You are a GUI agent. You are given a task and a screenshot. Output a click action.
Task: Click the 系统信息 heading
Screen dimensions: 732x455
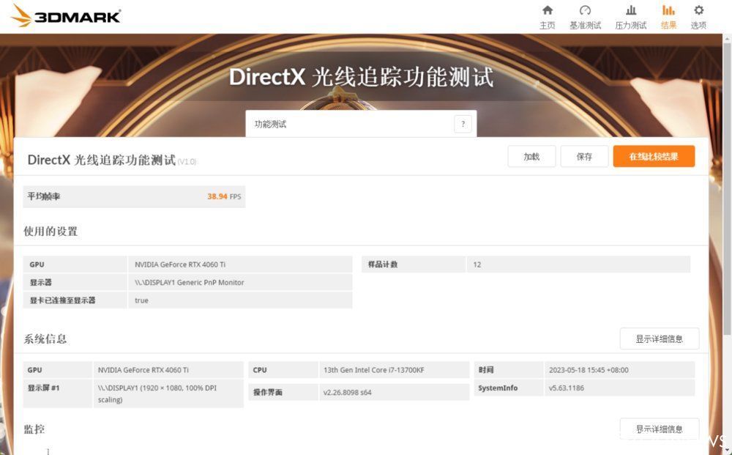[x=45, y=339]
